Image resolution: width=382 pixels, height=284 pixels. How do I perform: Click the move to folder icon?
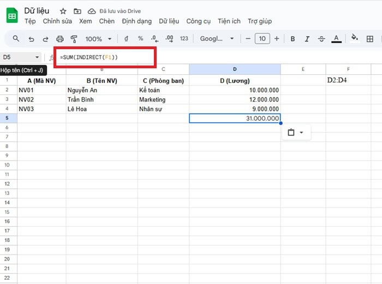point(77,11)
